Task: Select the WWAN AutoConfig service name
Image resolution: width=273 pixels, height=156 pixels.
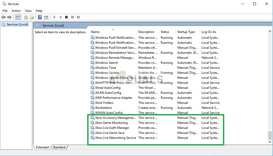Action: (x=109, y=113)
